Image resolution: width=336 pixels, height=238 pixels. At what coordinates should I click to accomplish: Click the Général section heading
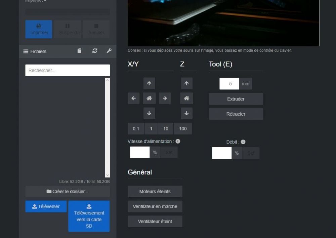(x=140, y=172)
